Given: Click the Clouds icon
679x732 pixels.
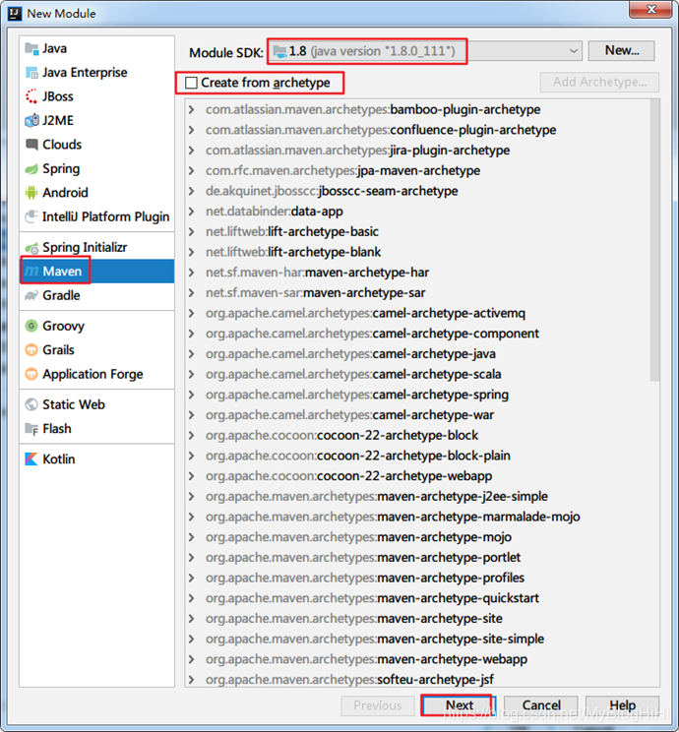Looking at the screenshot, I should tap(31, 145).
